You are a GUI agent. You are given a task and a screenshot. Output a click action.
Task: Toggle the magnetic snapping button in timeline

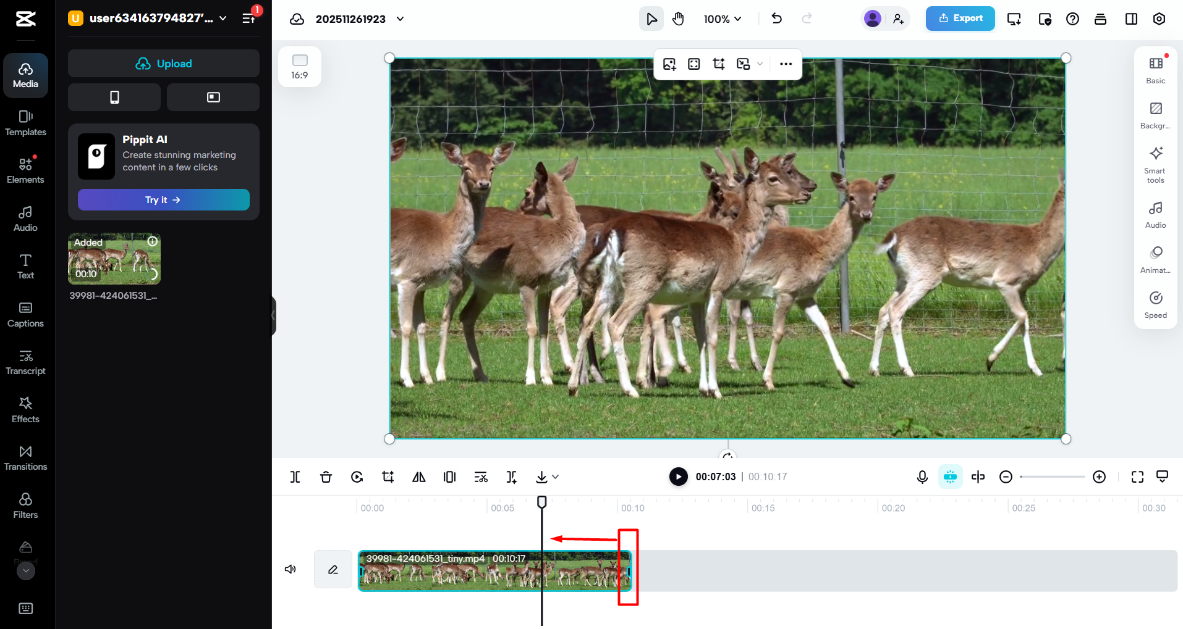point(950,477)
